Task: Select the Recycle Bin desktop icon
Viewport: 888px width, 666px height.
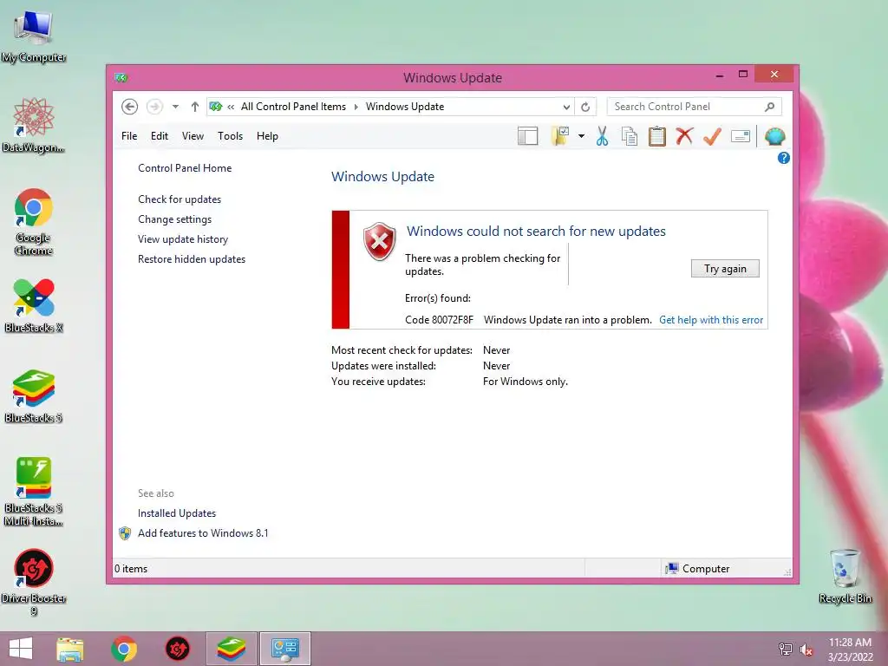Action: [x=845, y=576]
